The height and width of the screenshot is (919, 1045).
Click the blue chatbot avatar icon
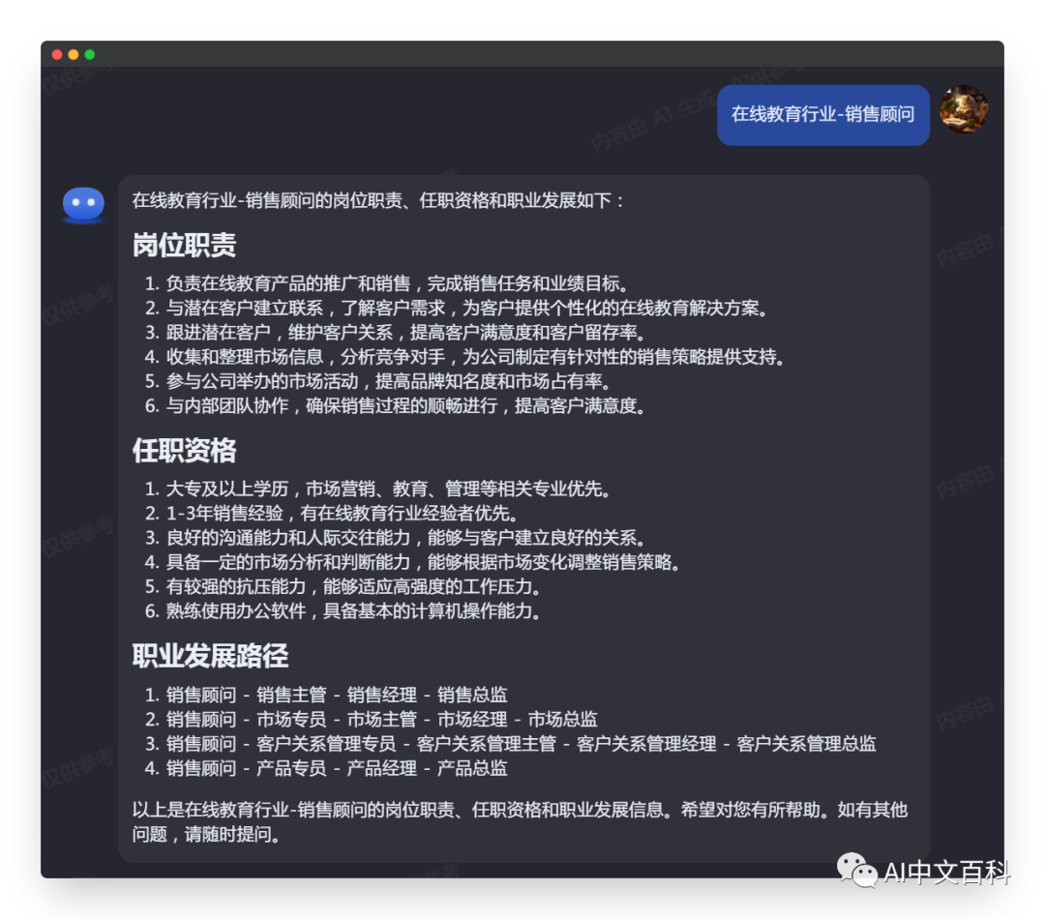click(x=83, y=204)
